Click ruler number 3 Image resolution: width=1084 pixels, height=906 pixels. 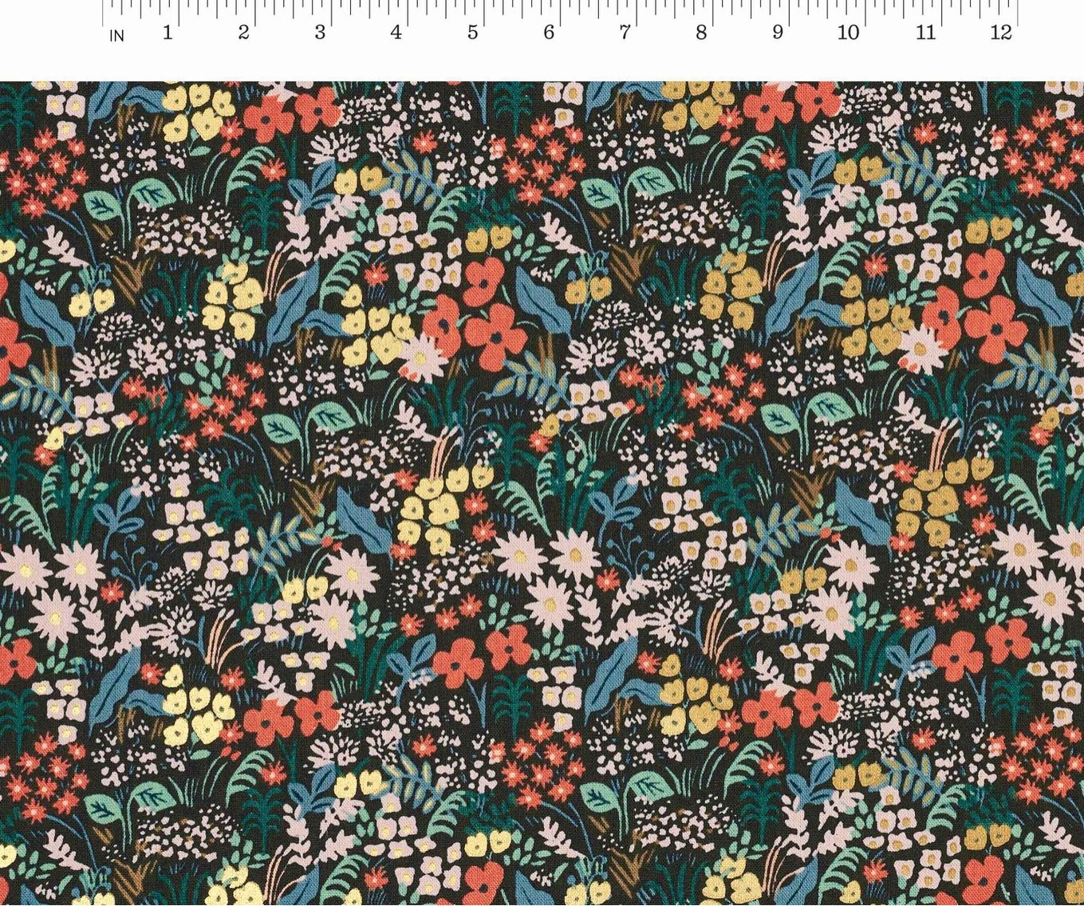[x=320, y=33]
